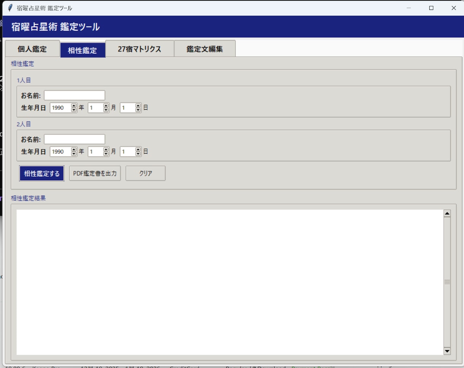The height and width of the screenshot is (368, 464).
Task: Focus the 1人目 お名前 input field
Action: pos(75,95)
